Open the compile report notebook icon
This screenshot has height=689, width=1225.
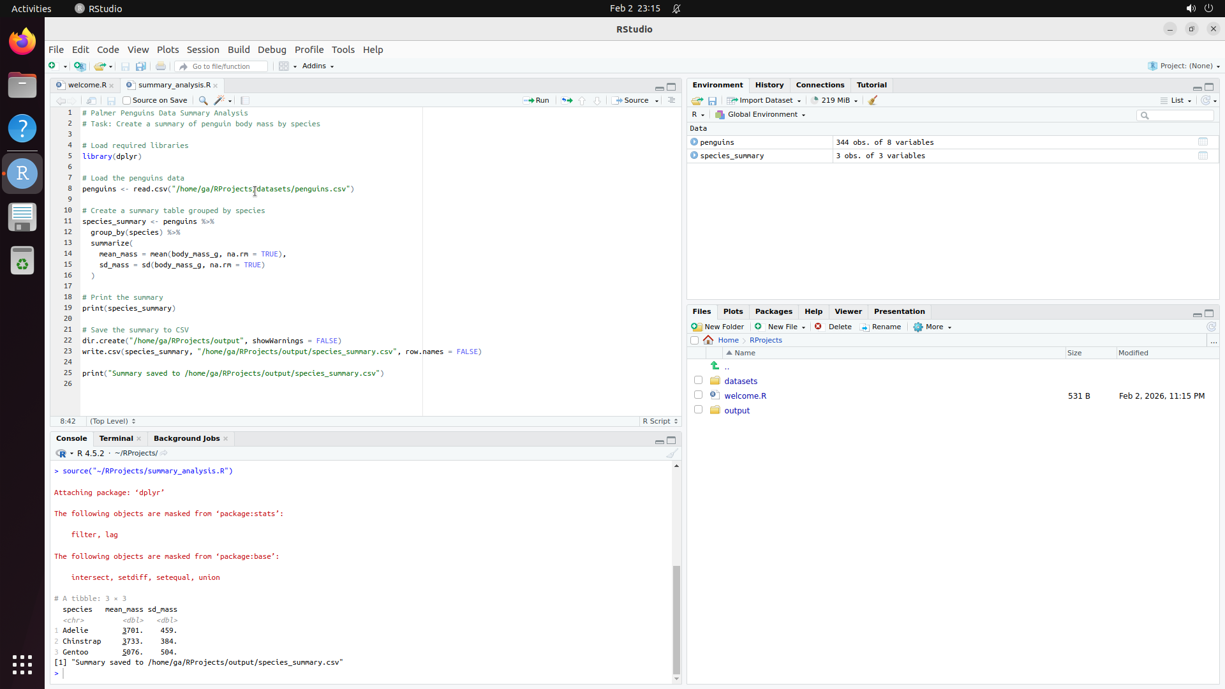(x=244, y=100)
